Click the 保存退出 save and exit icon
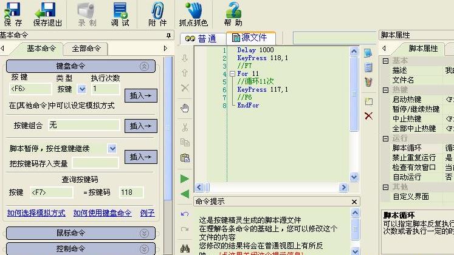Screen dimensions: 454x255 (x=47, y=14)
